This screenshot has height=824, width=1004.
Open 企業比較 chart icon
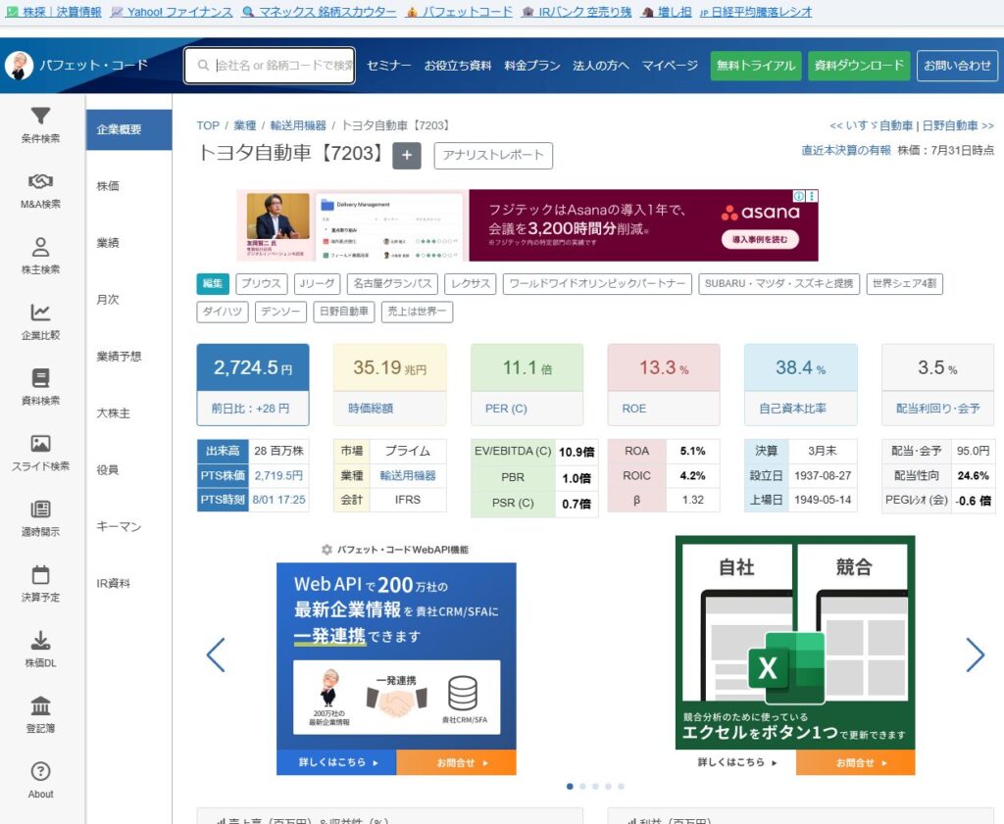click(40, 313)
